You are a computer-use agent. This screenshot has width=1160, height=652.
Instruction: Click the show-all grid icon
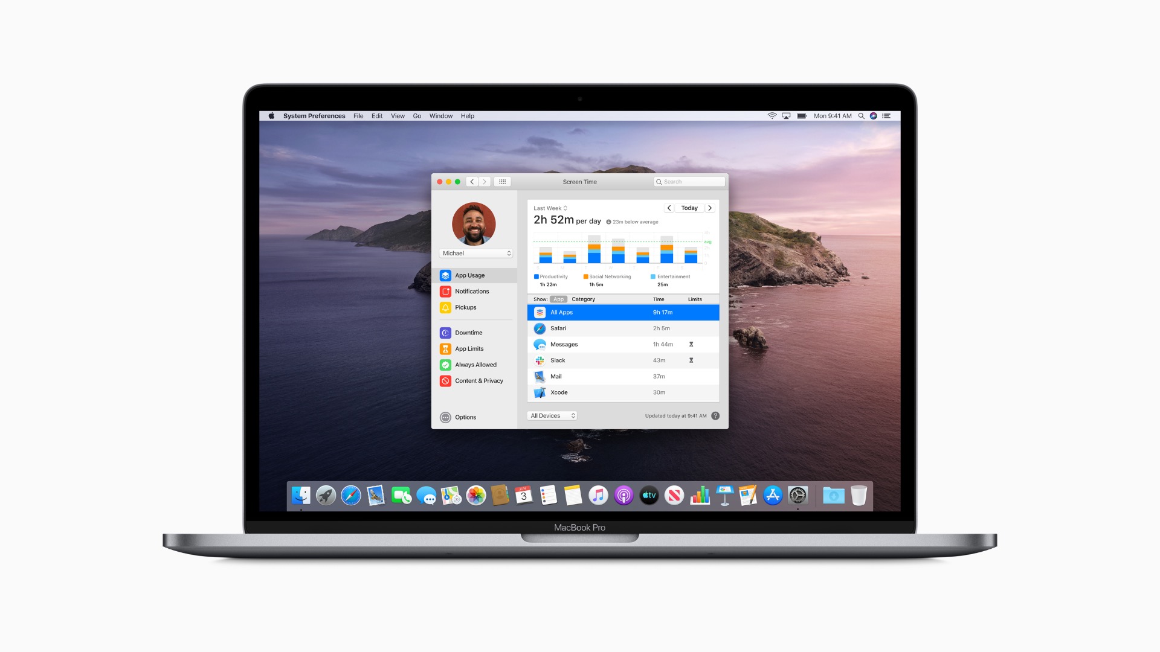click(502, 182)
